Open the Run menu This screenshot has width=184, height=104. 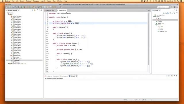(54, 1)
